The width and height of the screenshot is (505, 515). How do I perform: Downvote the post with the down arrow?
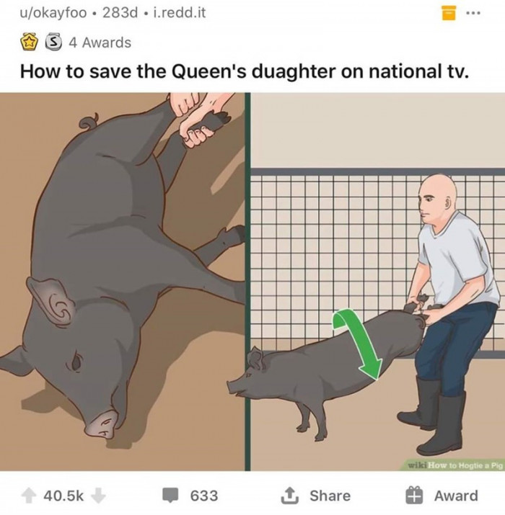pos(98,496)
